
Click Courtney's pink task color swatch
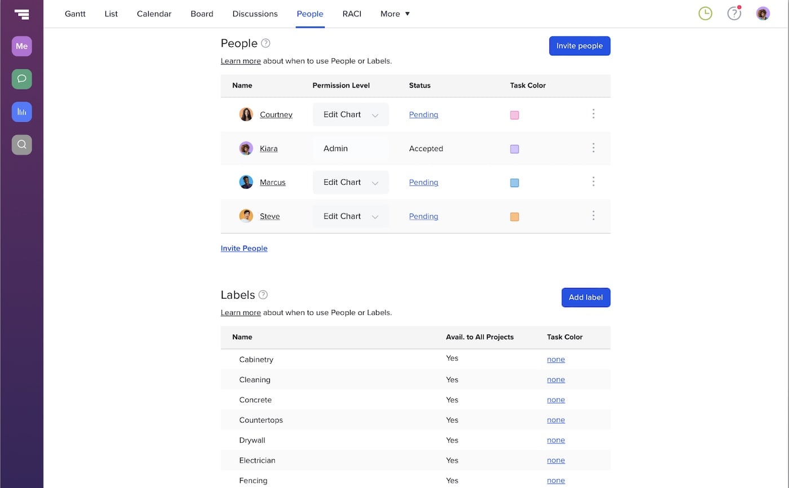pyautogui.click(x=515, y=114)
